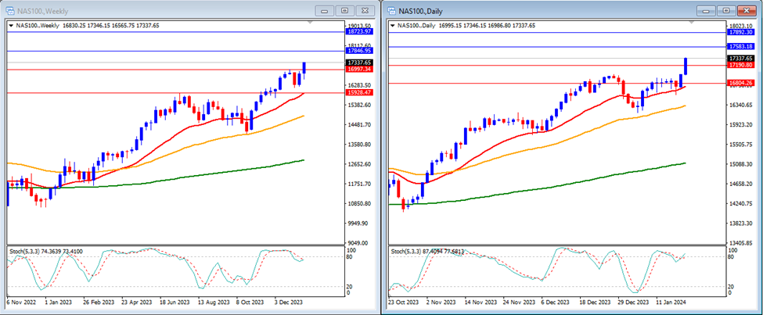The width and height of the screenshot is (763, 315).
Task: Click the 29 Dec 2023 date label
Action: (x=634, y=302)
